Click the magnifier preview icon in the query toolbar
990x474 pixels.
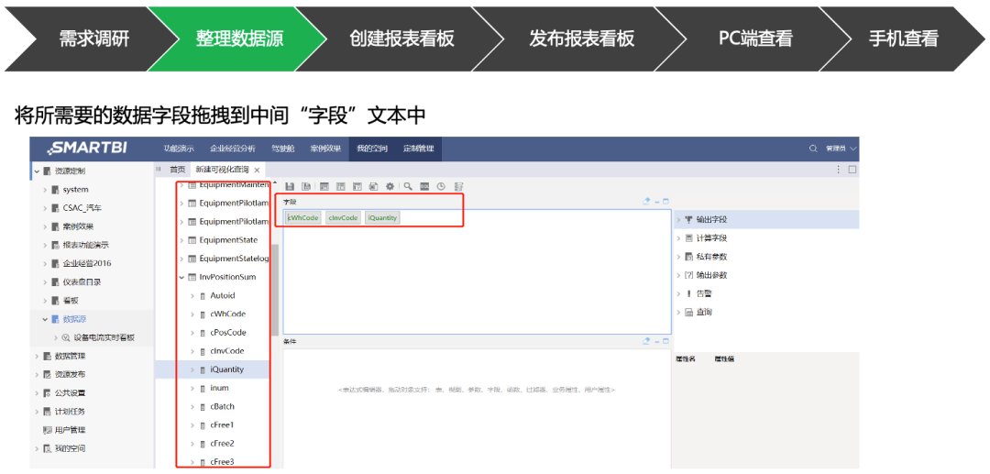coord(408,186)
